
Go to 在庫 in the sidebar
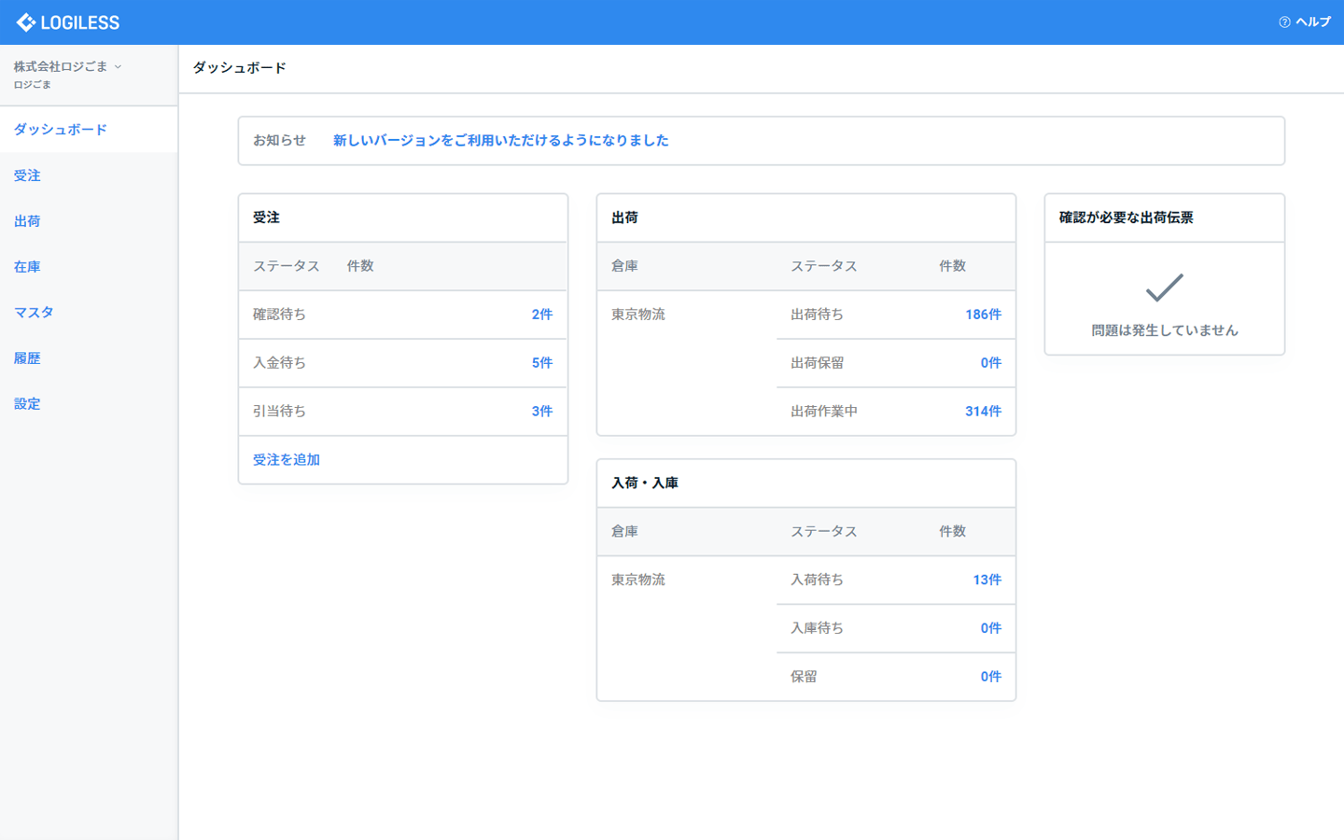89,267
